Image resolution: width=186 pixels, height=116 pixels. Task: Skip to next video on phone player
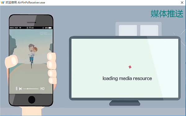coord(20,89)
